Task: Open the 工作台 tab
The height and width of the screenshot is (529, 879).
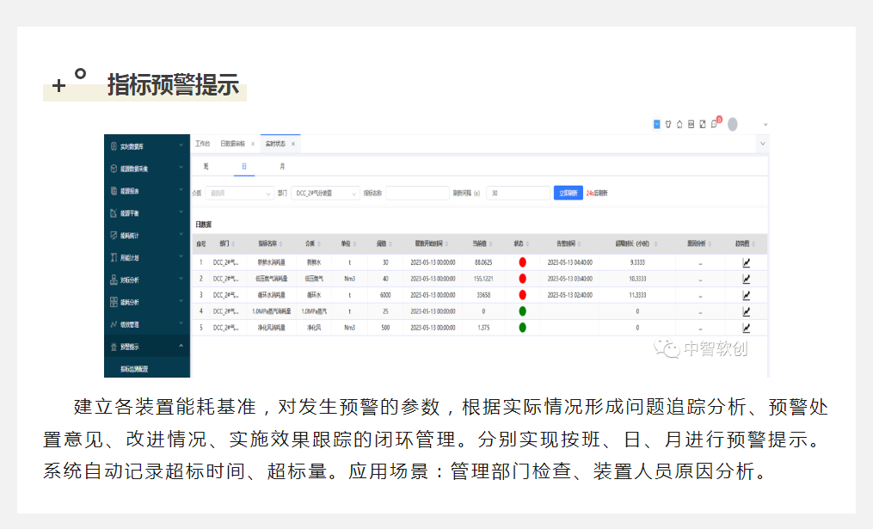Action: (x=203, y=144)
